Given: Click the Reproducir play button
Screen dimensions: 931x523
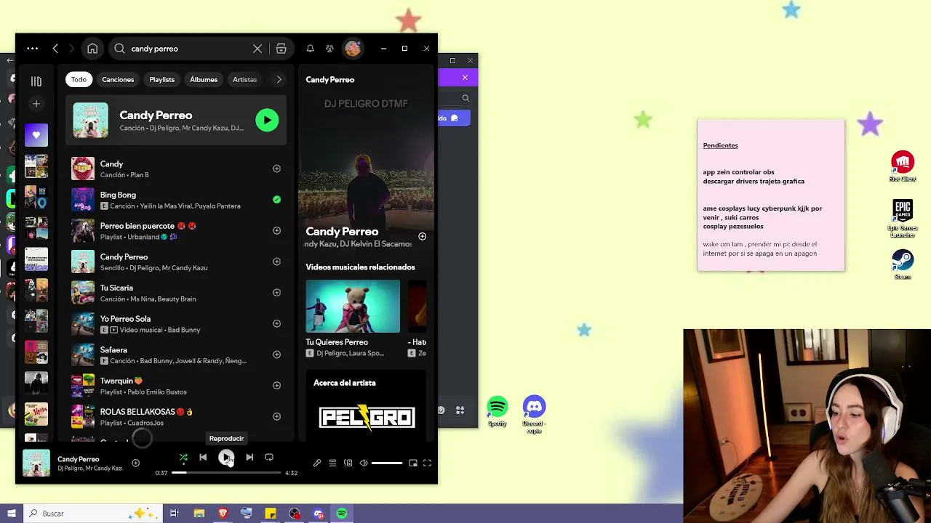Looking at the screenshot, I should [x=226, y=457].
